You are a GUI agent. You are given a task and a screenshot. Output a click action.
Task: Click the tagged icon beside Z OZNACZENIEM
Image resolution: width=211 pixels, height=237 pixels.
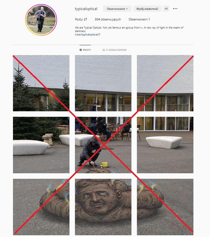104,50
